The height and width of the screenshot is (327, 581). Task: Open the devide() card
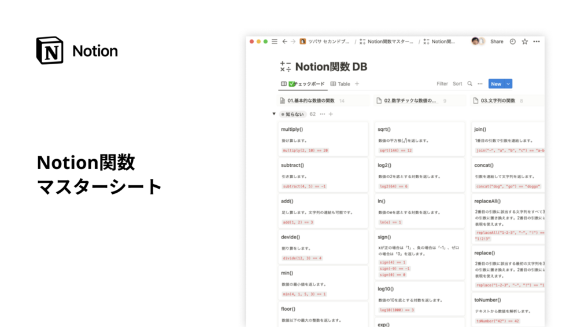click(x=323, y=247)
